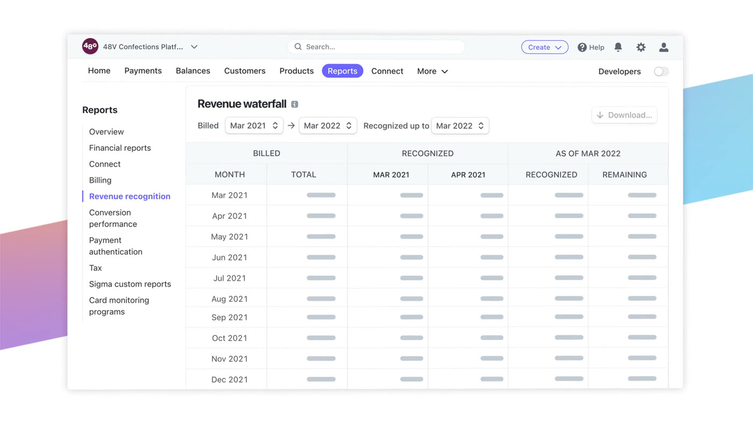Viewport: 753px width, 424px height.
Task: Select the Mar 2021 row label
Action: (x=230, y=195)
